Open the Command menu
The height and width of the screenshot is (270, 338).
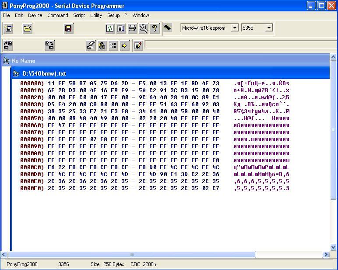[58, 15]
